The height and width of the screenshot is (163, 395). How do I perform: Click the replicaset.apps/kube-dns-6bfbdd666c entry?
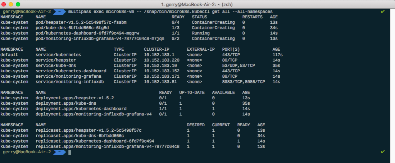point(80,136)
